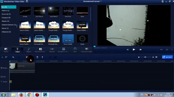174x97 pixels.
Task: Click the EN language indicator in tray
Action: [142, 95]
